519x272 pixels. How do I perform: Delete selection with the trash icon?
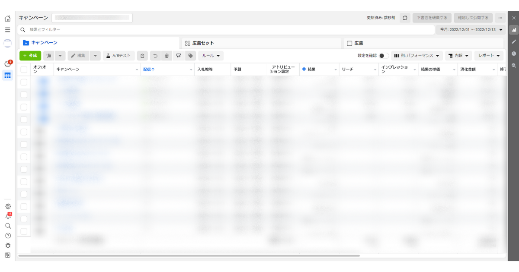tap(167, 56)
